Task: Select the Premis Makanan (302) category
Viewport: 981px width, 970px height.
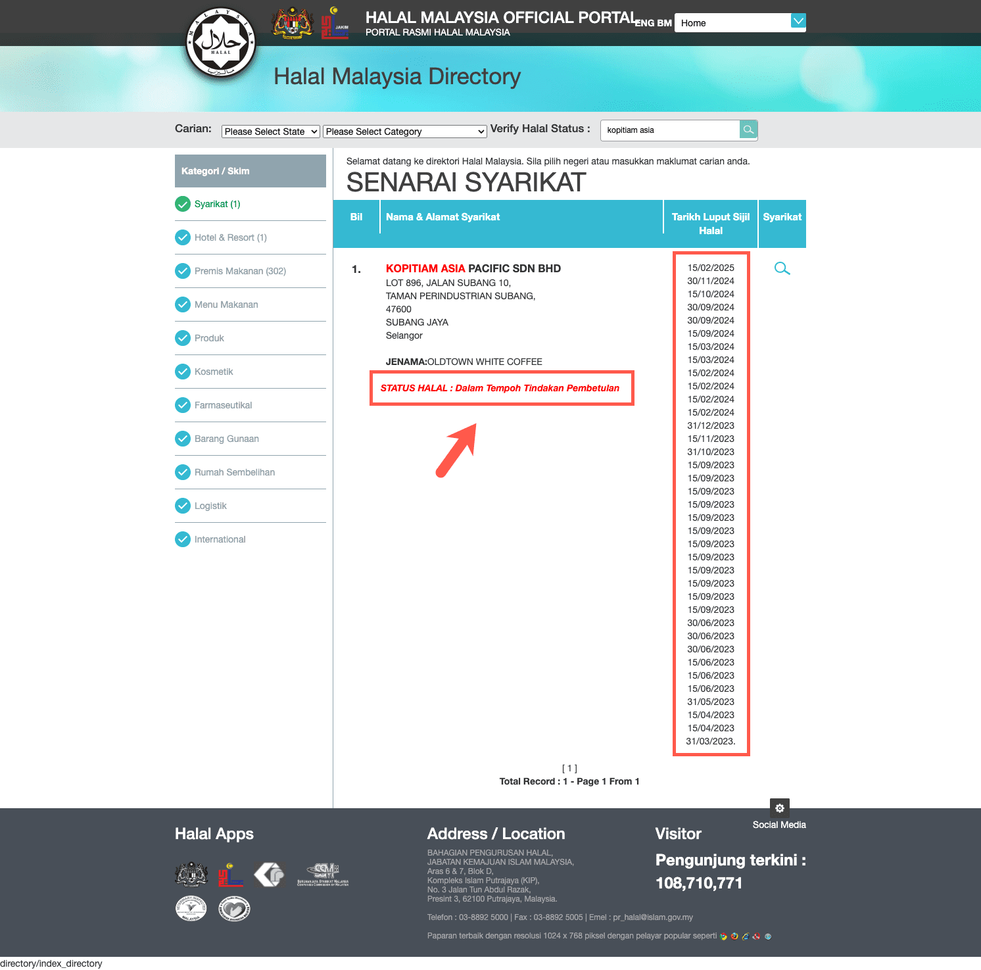Action: point(240,271)
